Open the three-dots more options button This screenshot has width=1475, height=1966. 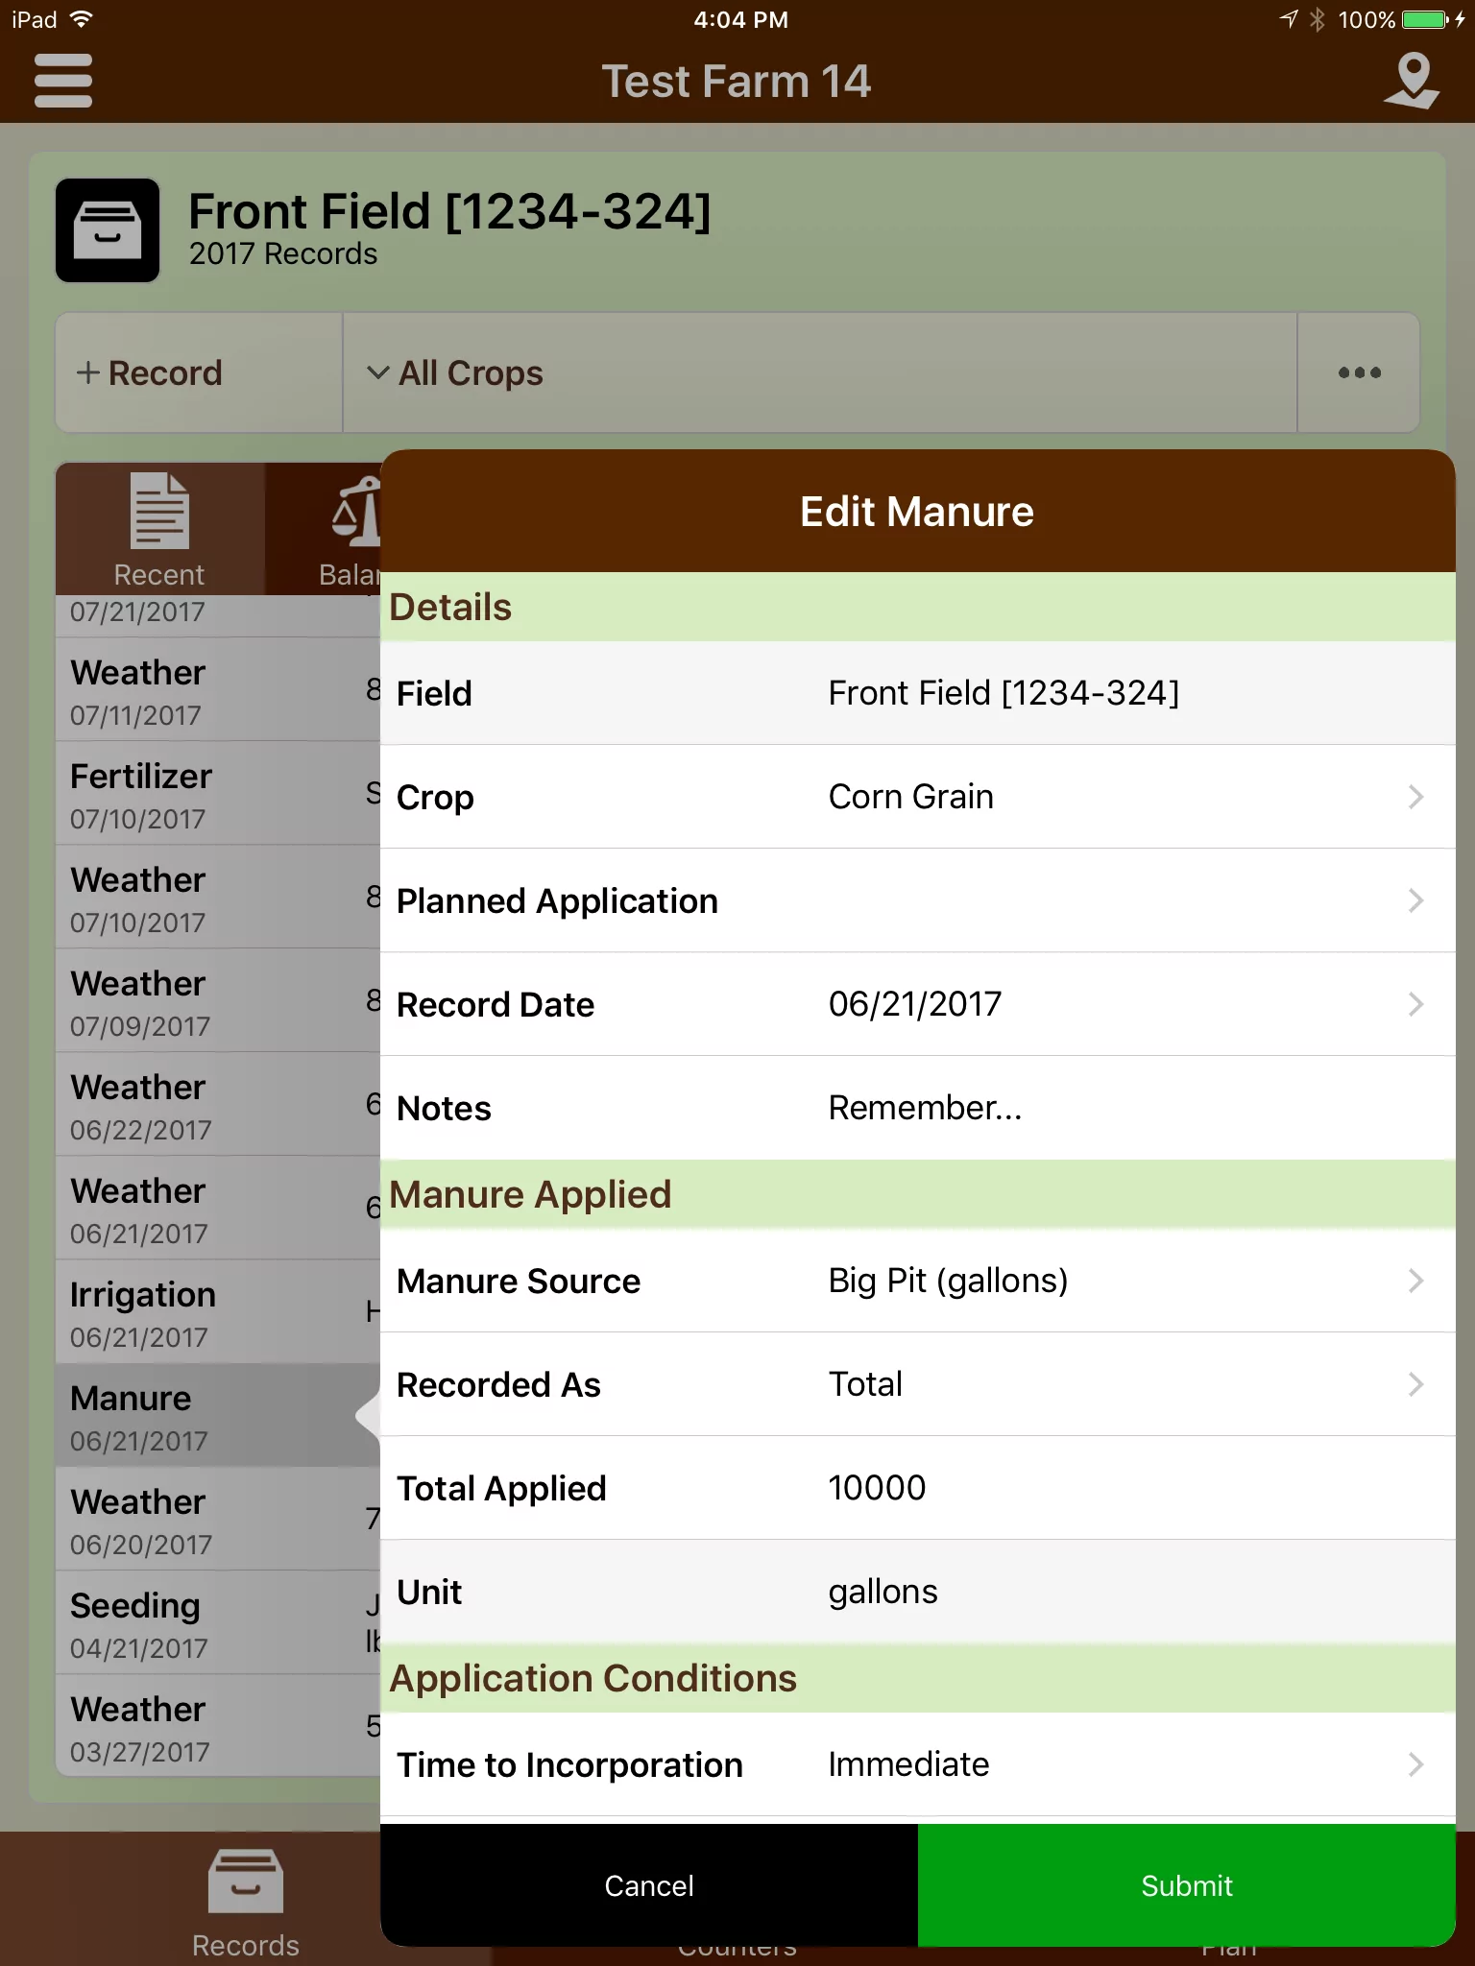tap(1359, 372)
